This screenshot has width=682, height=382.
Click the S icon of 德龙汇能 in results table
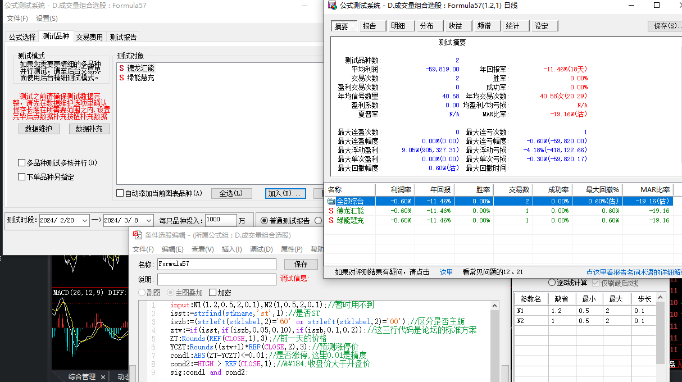pyautogui.click(x=331, y=211)
